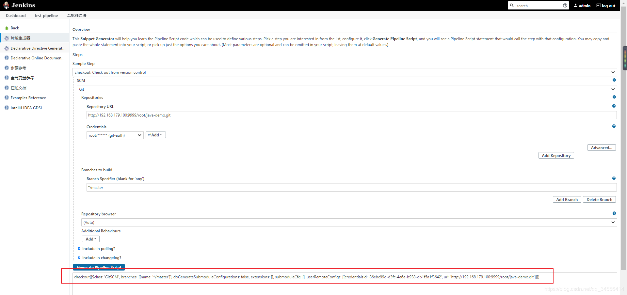Open the credentials Add dropdown button
Screen dimensions: 627x295
[x=155, y=135]
